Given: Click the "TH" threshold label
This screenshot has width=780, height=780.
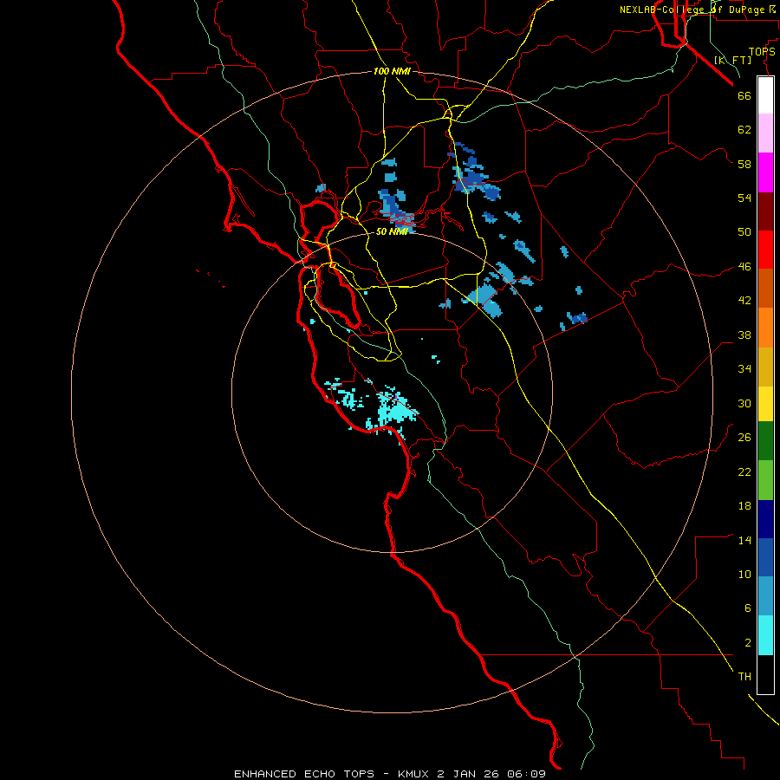Looking at the screenshot, I should coord(744,677).
